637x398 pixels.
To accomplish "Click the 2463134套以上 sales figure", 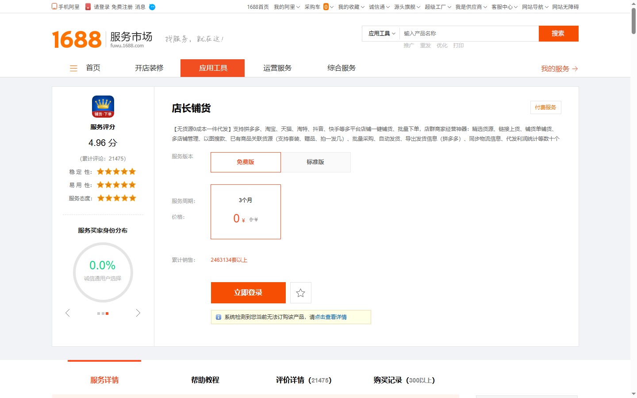I will [229, 260].
